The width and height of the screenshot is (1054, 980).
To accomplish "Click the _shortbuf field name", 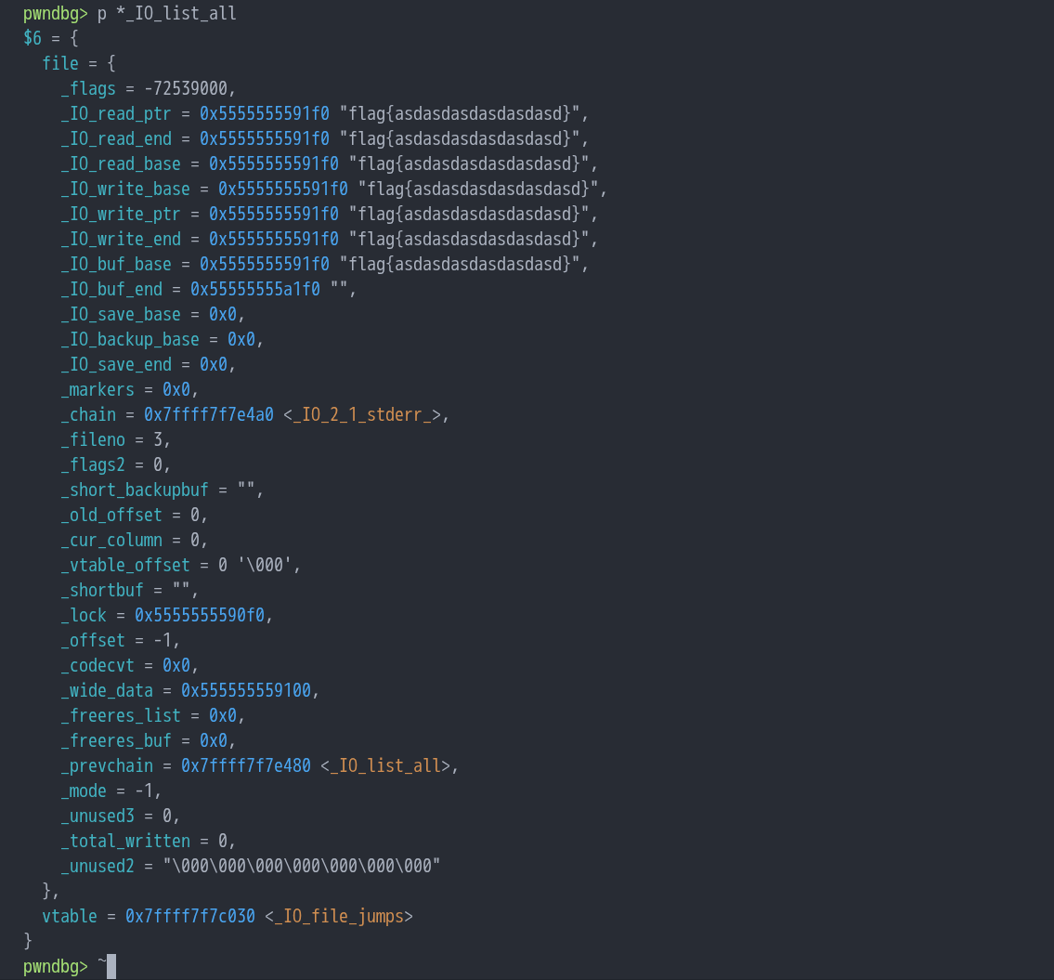I will tap(102, 591).
